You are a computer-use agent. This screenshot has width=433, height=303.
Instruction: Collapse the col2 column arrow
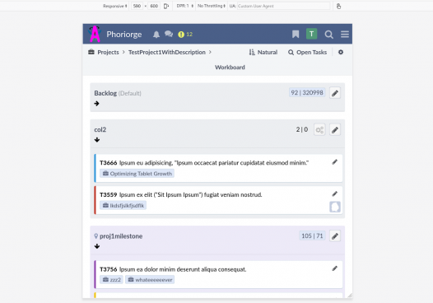coord(97,140)
